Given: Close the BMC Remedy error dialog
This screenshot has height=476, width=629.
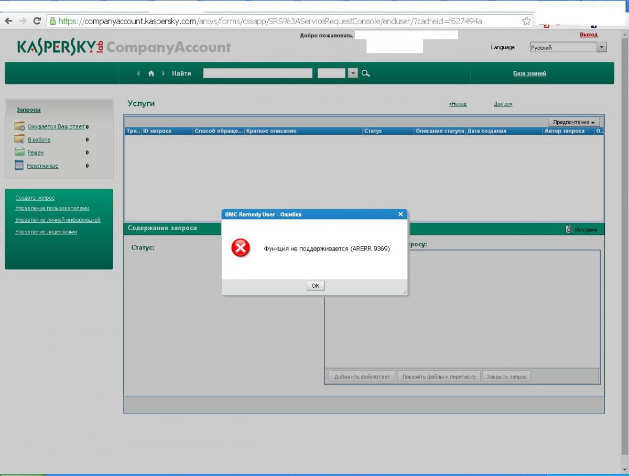Looking at the screenshot, I should pyautogui.click(x=400, y=214).
